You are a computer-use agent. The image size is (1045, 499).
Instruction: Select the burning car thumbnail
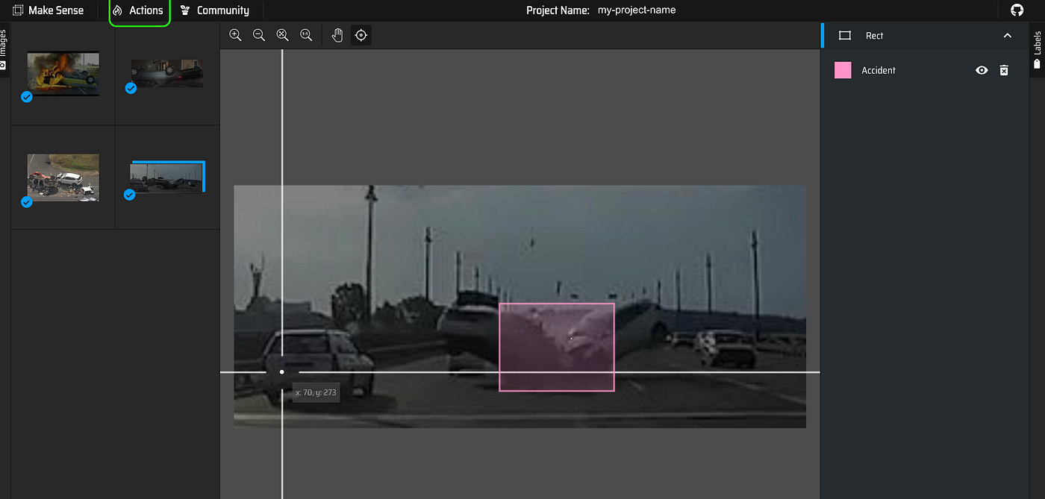tap(63, 73)
